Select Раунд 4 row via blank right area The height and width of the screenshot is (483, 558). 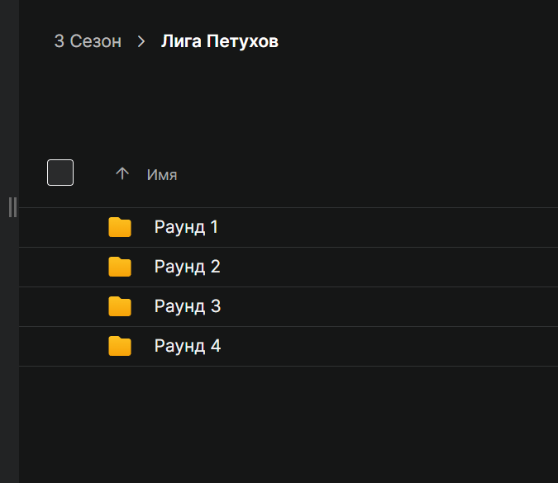click(413, 346)
